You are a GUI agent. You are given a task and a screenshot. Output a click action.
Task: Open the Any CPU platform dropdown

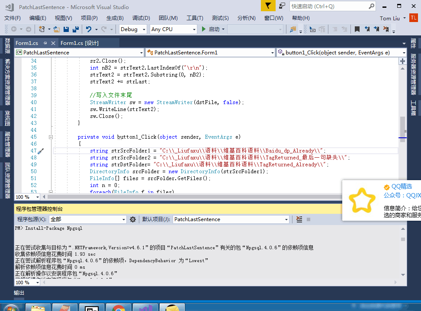[172, 29]
